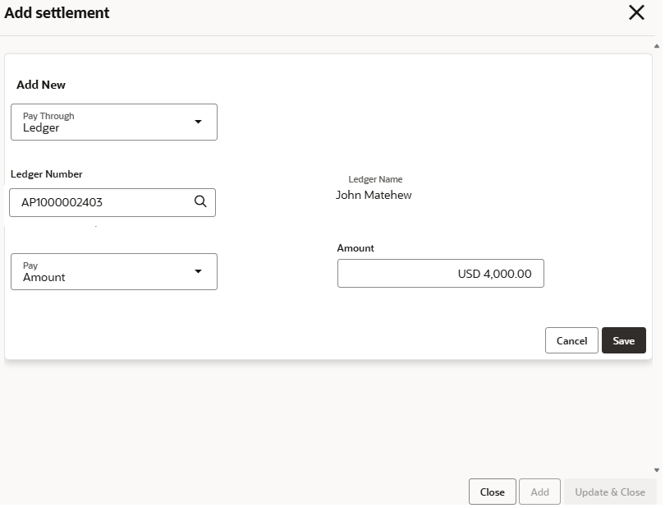Click the Ledger Number input field
Screen dimensions: 665x508
pyautogui.click(x=112, y=202)
